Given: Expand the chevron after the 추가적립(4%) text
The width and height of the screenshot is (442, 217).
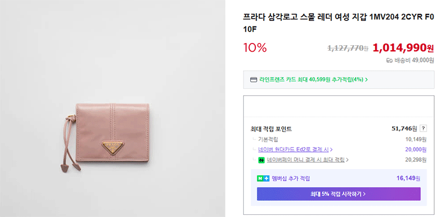Looking at the screenshot, I should (366, 79).
